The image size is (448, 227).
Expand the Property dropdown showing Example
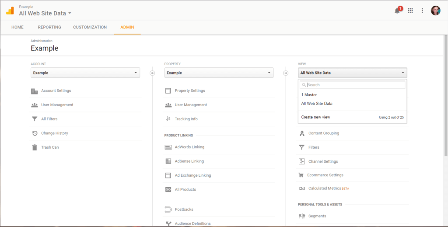coord(219,73)
